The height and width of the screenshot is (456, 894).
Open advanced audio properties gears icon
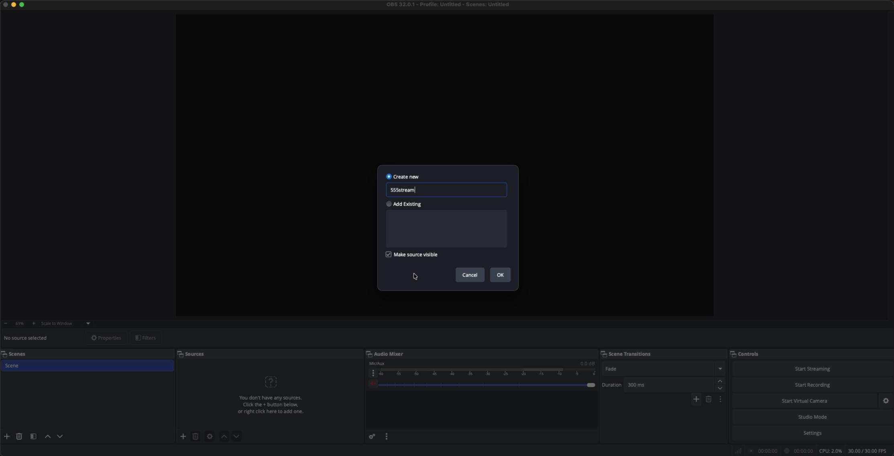[x=372, y=436]
